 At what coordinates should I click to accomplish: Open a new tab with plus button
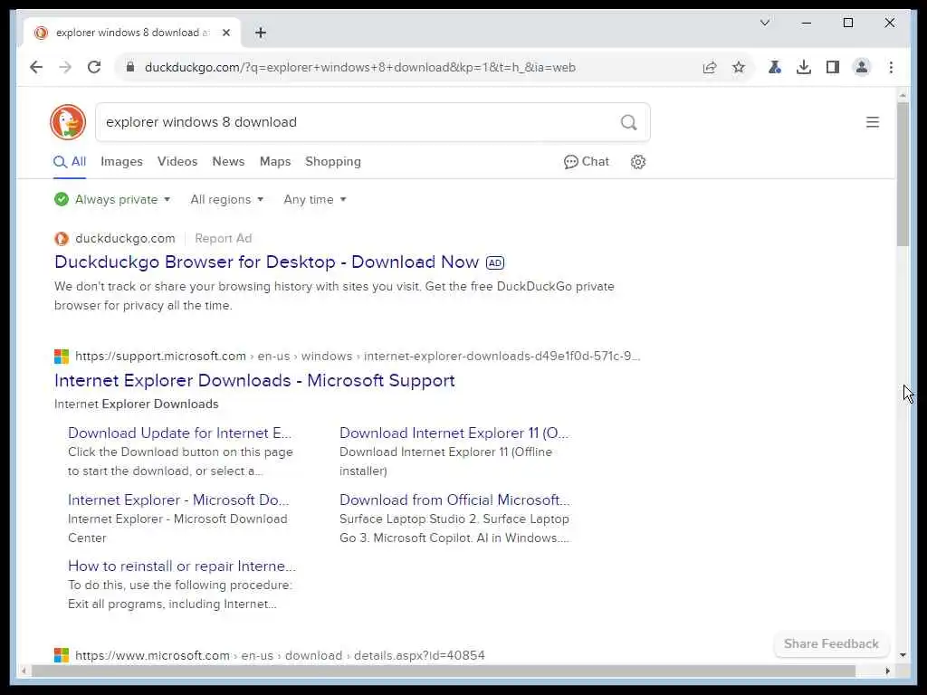[261, 33]
